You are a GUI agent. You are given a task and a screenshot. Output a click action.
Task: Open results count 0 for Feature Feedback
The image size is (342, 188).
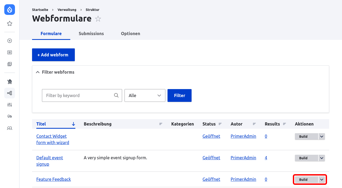click(266, 179)
